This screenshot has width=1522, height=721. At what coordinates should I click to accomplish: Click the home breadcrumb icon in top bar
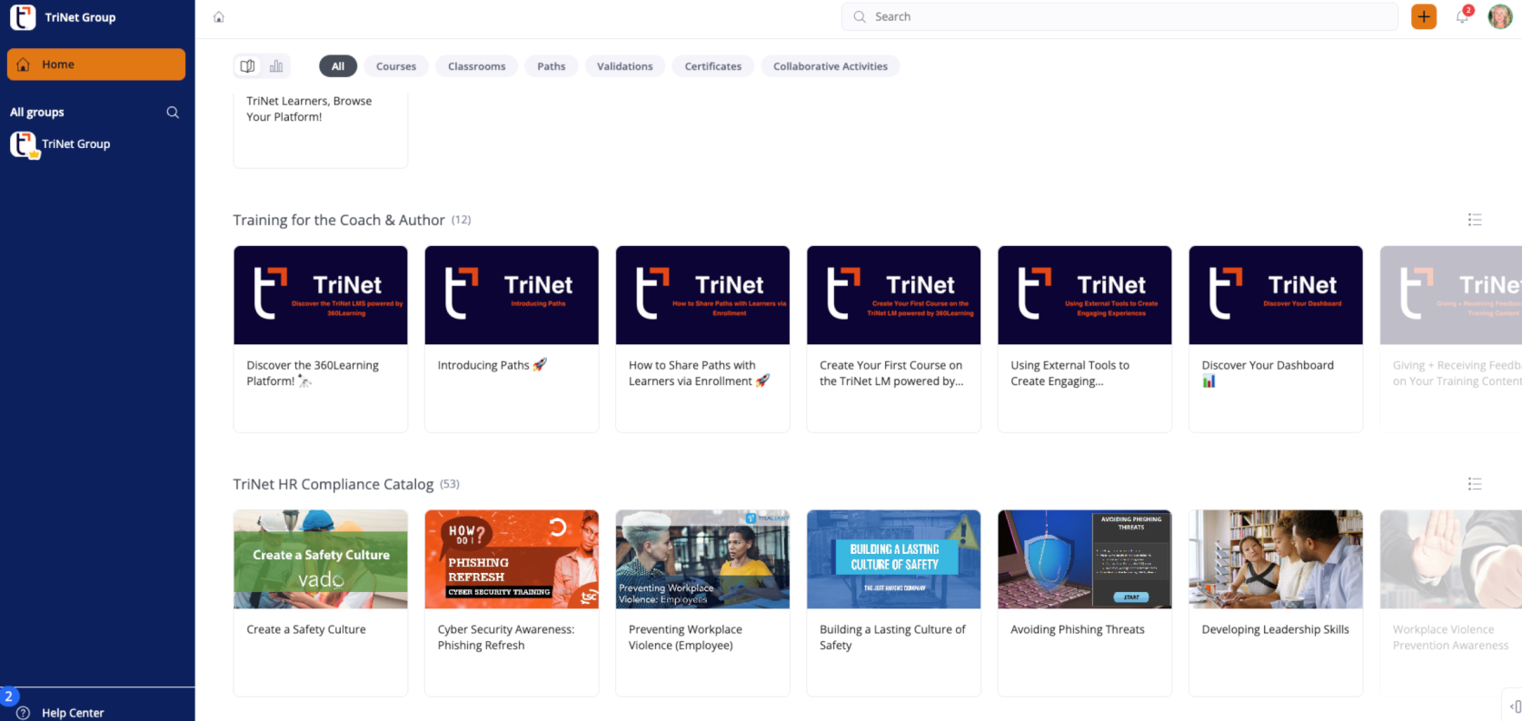pyautogui.click(x=218, y=17)
